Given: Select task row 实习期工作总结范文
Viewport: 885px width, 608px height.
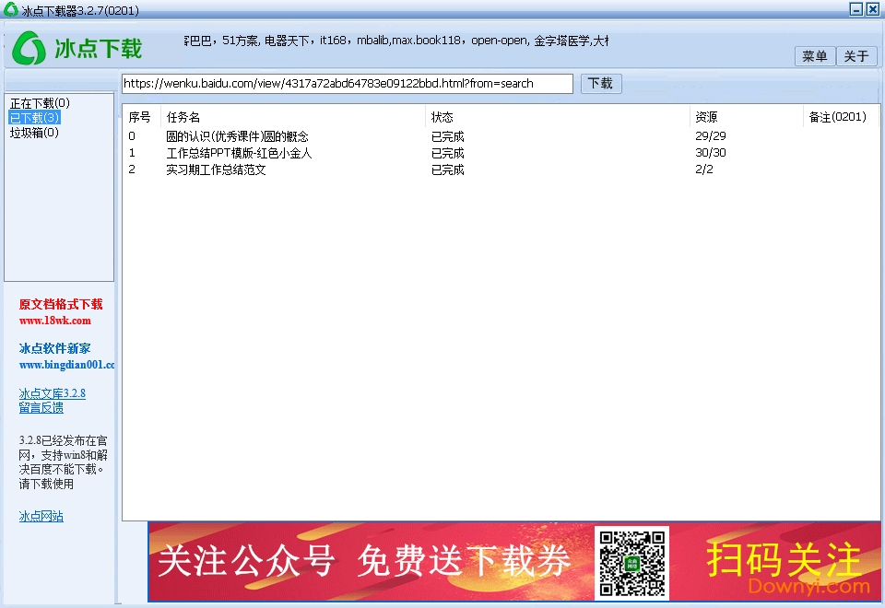Looking at the screenshot, I should (216, 170).
